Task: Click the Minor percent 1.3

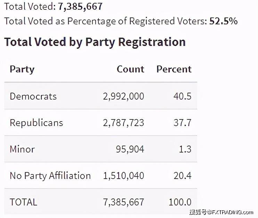Action: [x=185, y=149]
